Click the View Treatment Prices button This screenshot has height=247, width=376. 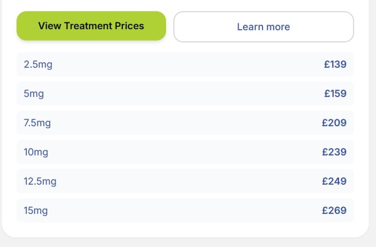[91, 26]
